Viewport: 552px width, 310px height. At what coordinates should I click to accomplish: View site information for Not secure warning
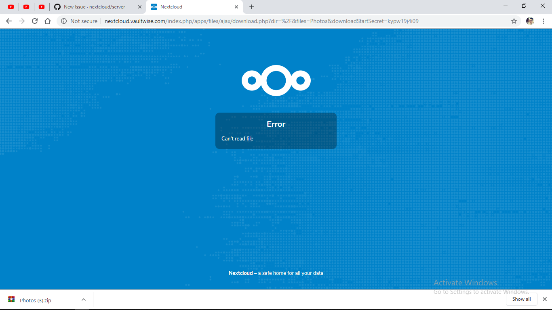pos(79,21)
